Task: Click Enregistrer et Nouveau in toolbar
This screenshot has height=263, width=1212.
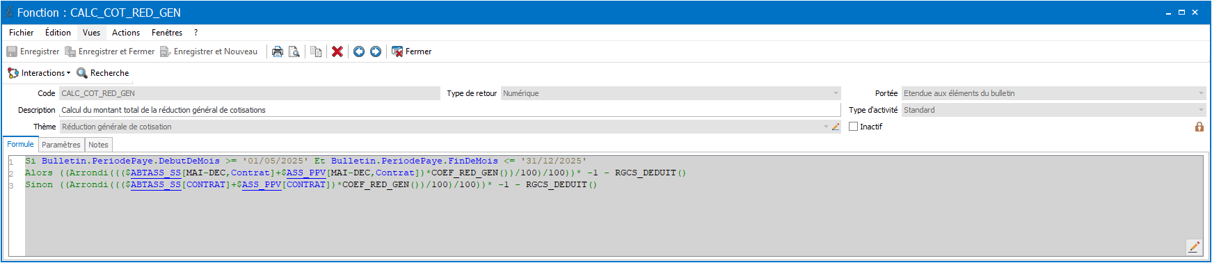Action: (x=209, y=51)
